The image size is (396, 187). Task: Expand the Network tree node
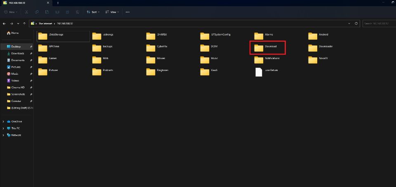[x=4, y=135]
